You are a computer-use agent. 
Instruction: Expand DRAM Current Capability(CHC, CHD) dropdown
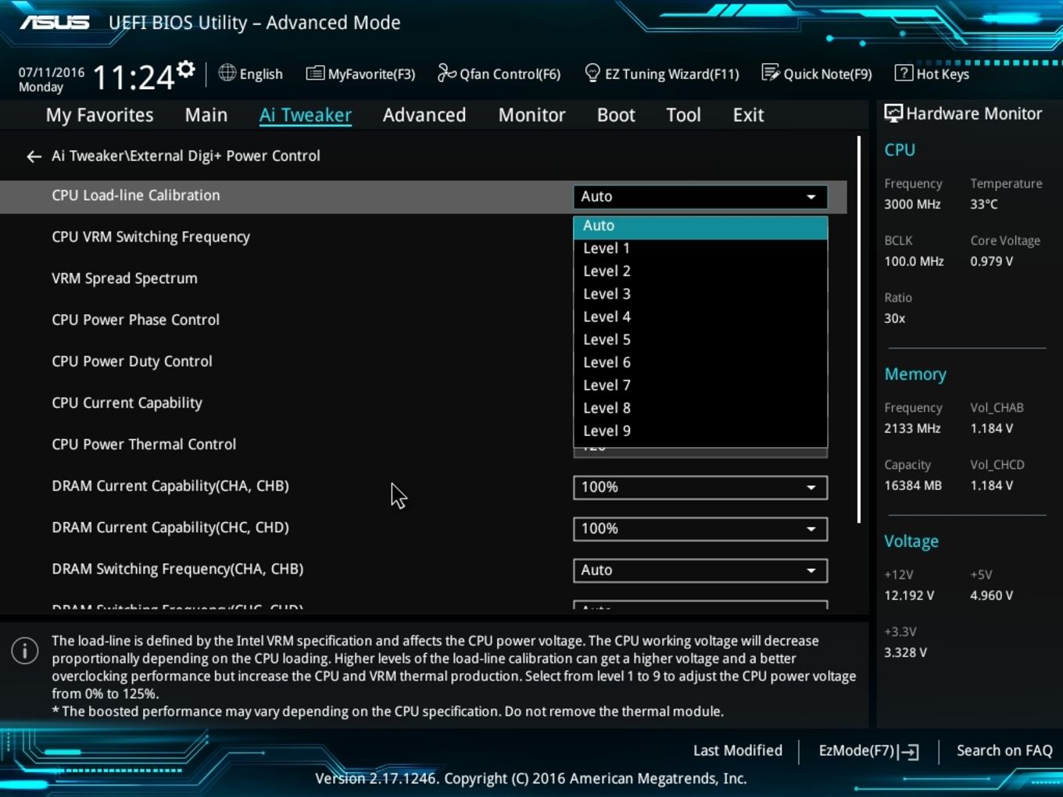click(700, 529)
